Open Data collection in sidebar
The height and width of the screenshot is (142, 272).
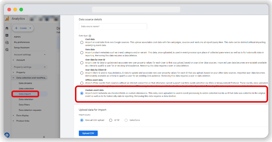[x=26, y=88]
